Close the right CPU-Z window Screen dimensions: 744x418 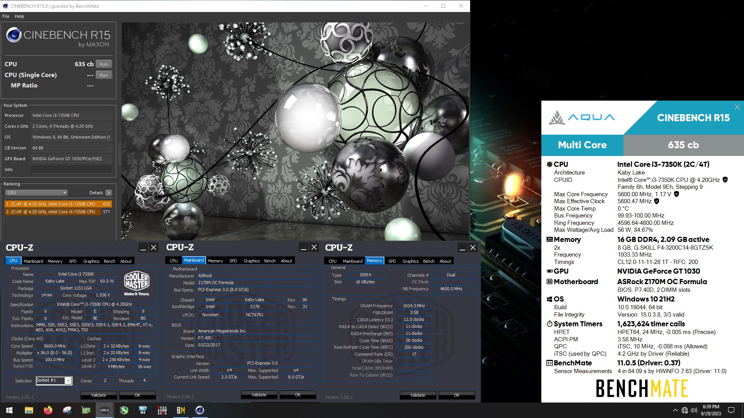tap(473, 248)
